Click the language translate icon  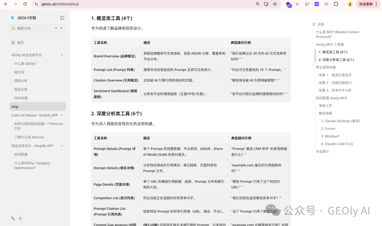(13, 219)
